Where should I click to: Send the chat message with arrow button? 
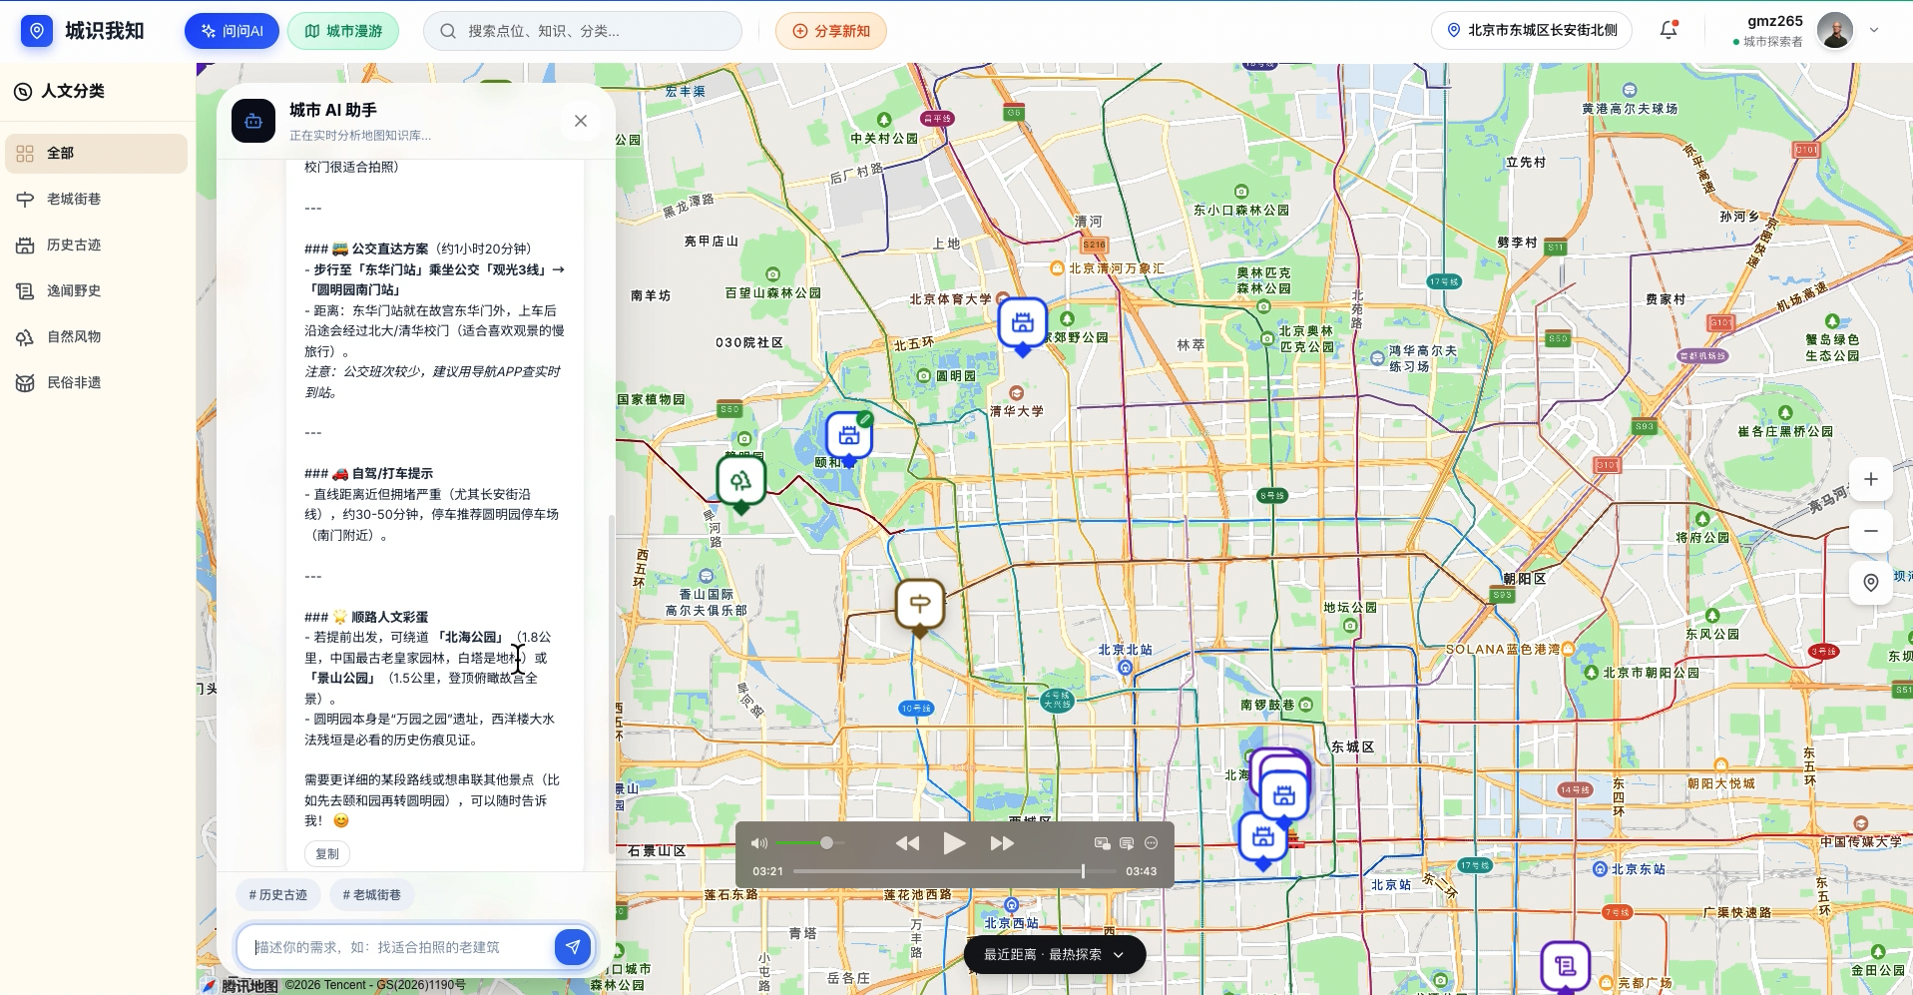[x=573, y=947]
